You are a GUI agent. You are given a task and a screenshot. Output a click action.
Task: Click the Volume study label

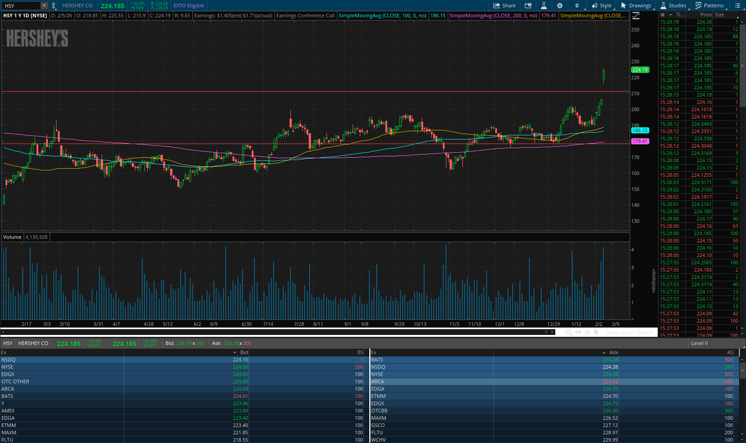tap(12, 237)
